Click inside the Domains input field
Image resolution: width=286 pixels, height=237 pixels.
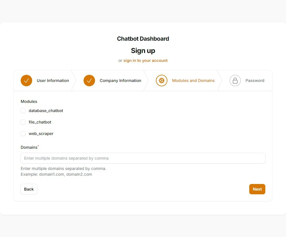(x=143, y=158)
